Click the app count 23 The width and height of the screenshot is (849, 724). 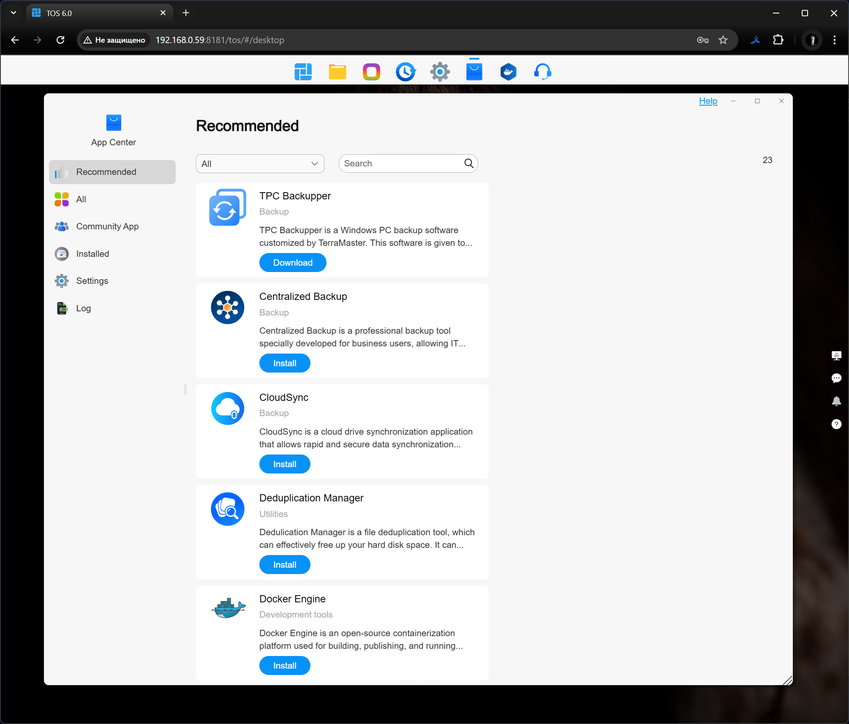(x=767, y=160)
